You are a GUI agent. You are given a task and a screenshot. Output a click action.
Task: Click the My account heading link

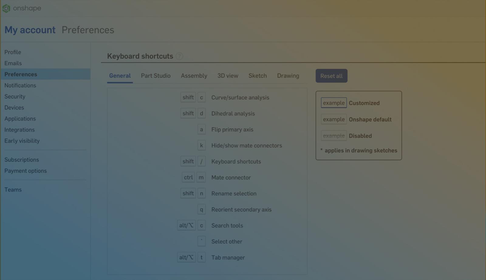click(30, 30)
